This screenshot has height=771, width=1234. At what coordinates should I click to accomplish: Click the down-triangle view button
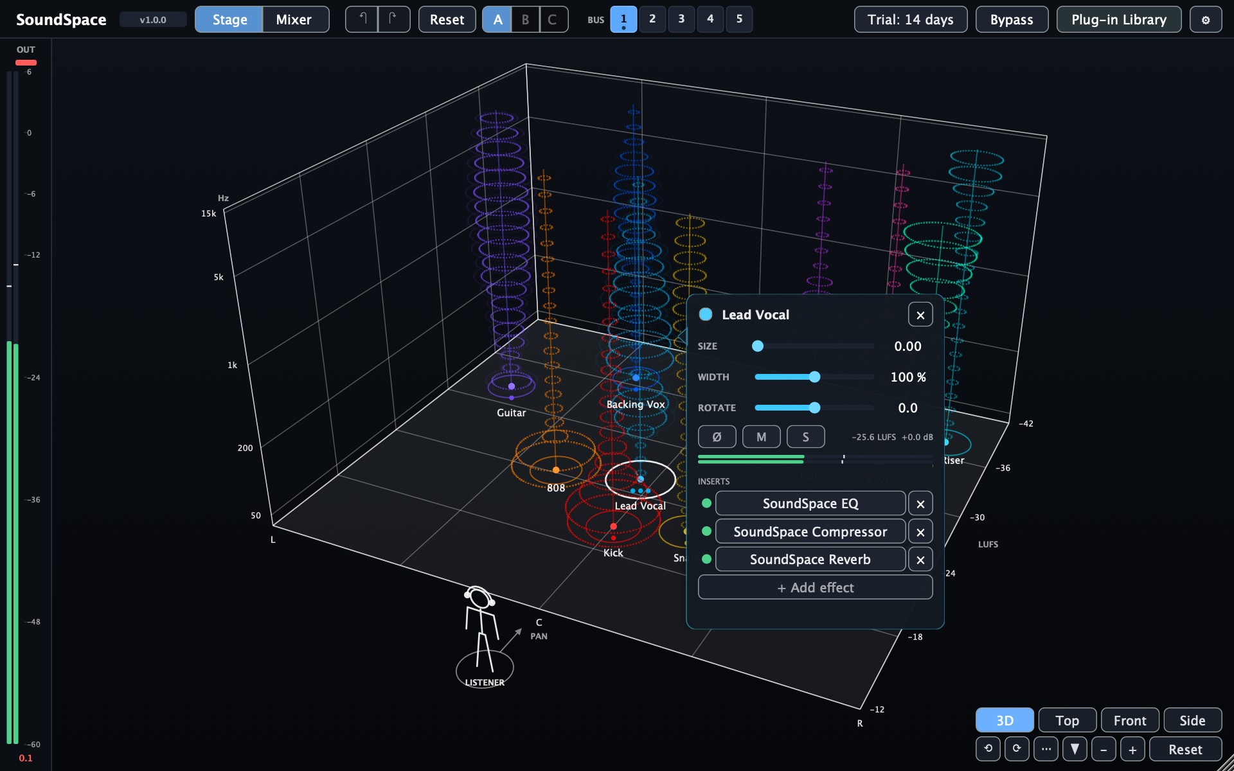click(x=1075, y=749)
